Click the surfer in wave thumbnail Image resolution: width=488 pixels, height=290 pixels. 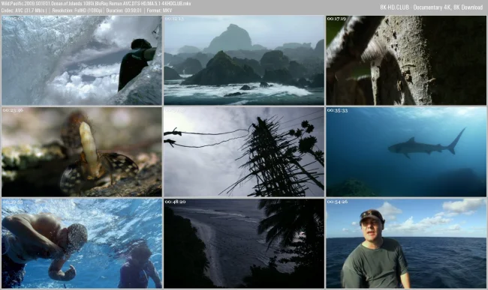(x=82, y=60)
